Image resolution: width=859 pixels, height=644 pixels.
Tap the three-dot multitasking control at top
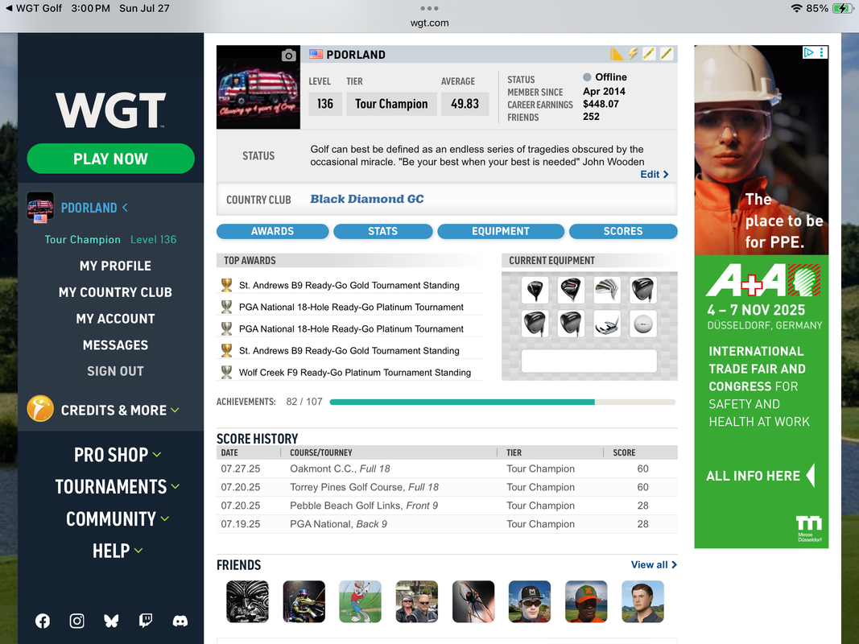[429, 8]
